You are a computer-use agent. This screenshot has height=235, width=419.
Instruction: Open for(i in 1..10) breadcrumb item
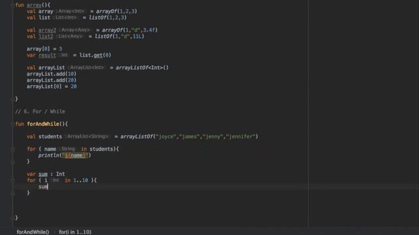coord(75,232)
